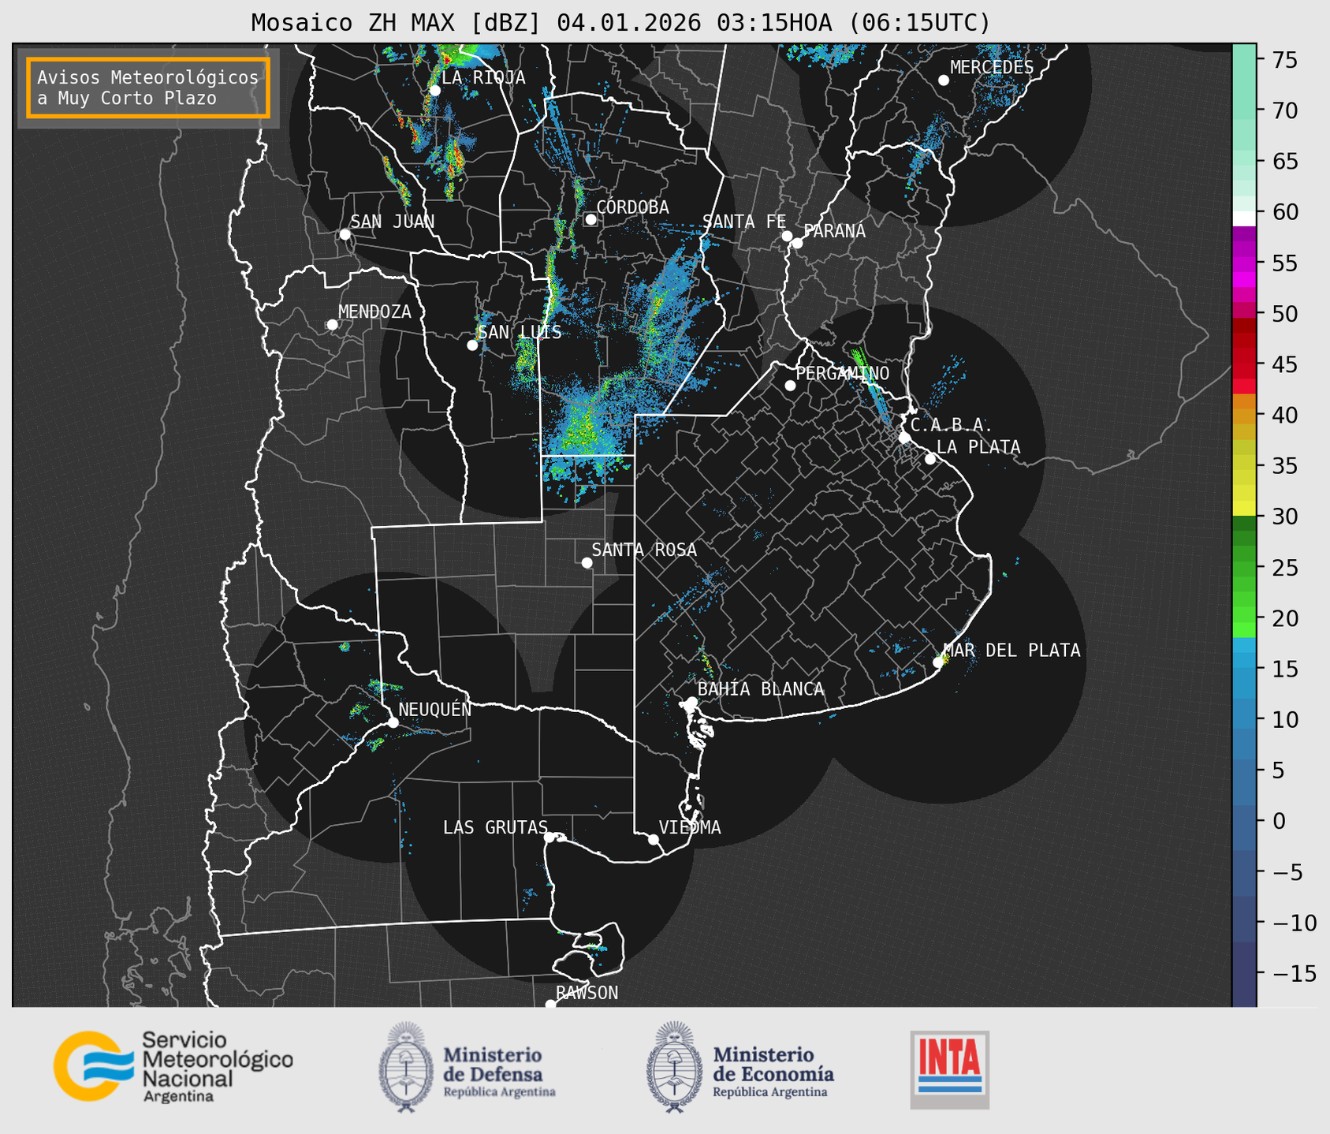Click the green band of the color bar
The image size is (1330, 1134).
1244,577
